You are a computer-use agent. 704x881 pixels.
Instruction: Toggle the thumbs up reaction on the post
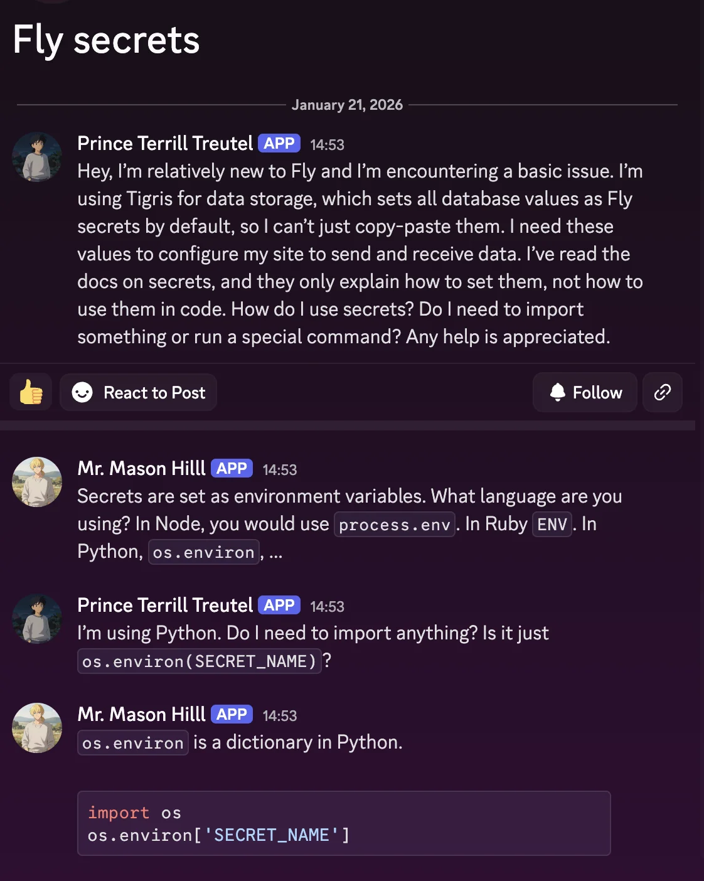30,392
